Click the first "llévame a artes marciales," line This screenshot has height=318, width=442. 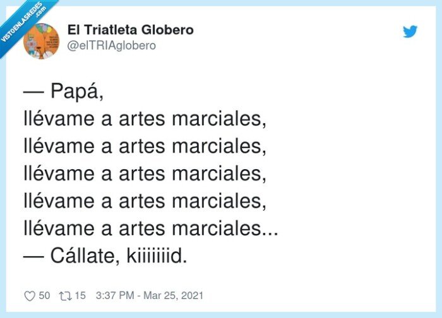click(145, 119)
